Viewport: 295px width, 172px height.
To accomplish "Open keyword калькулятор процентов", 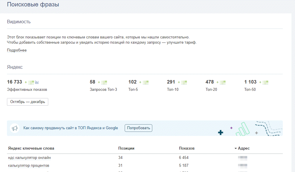I will pyautogui.click(x=28, y=166).
